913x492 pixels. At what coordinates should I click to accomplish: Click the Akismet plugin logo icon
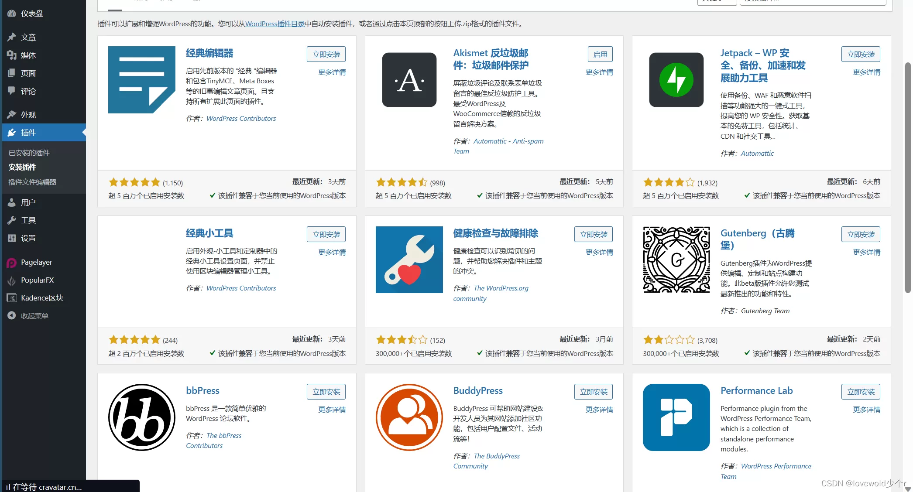pyautogui.click(x=409, y=80)
